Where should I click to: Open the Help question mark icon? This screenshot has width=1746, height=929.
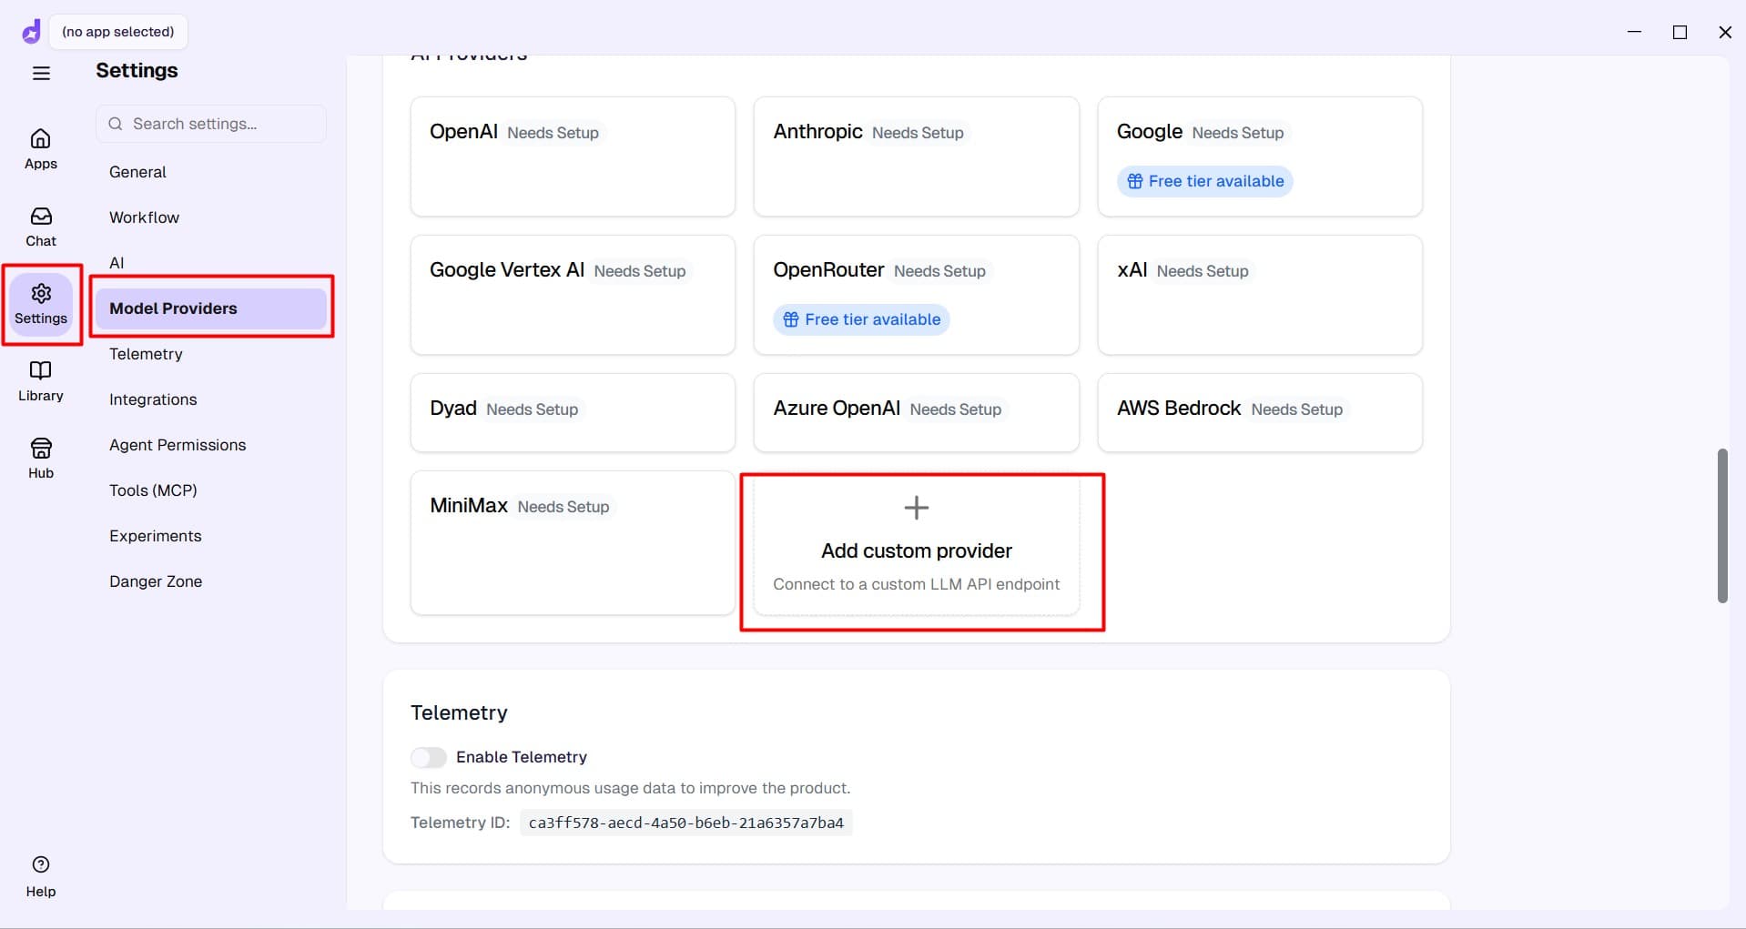41,864
